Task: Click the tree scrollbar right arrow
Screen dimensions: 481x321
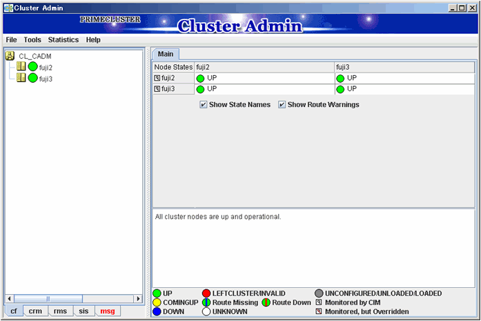Action: [138, 299]
